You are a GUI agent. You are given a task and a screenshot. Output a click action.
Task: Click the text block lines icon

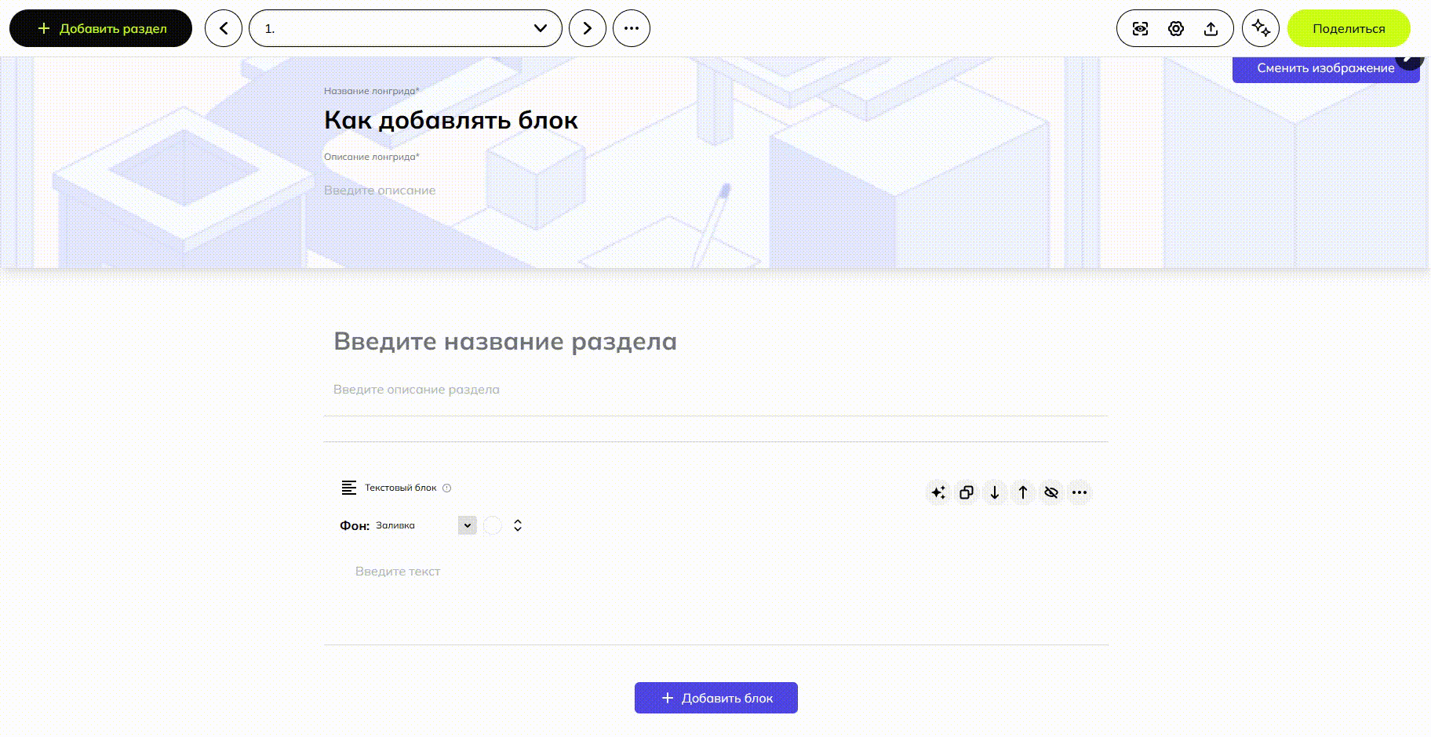click(x=349, y=488)
